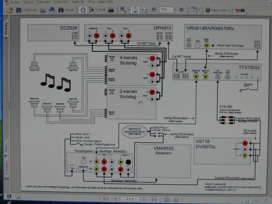
Task: Open the 75% zoom level dropdown
Action: pos(174,10)
